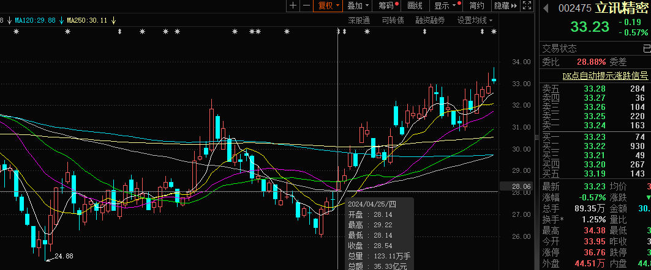This screenshot has width=651, height=270.
Task: Click the plus zoom-in icon
Action: pyautogui.click(x=293, y=5)
